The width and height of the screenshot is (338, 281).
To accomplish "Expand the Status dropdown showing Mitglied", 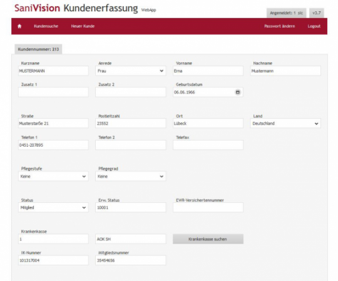I will tap(53, 207).
